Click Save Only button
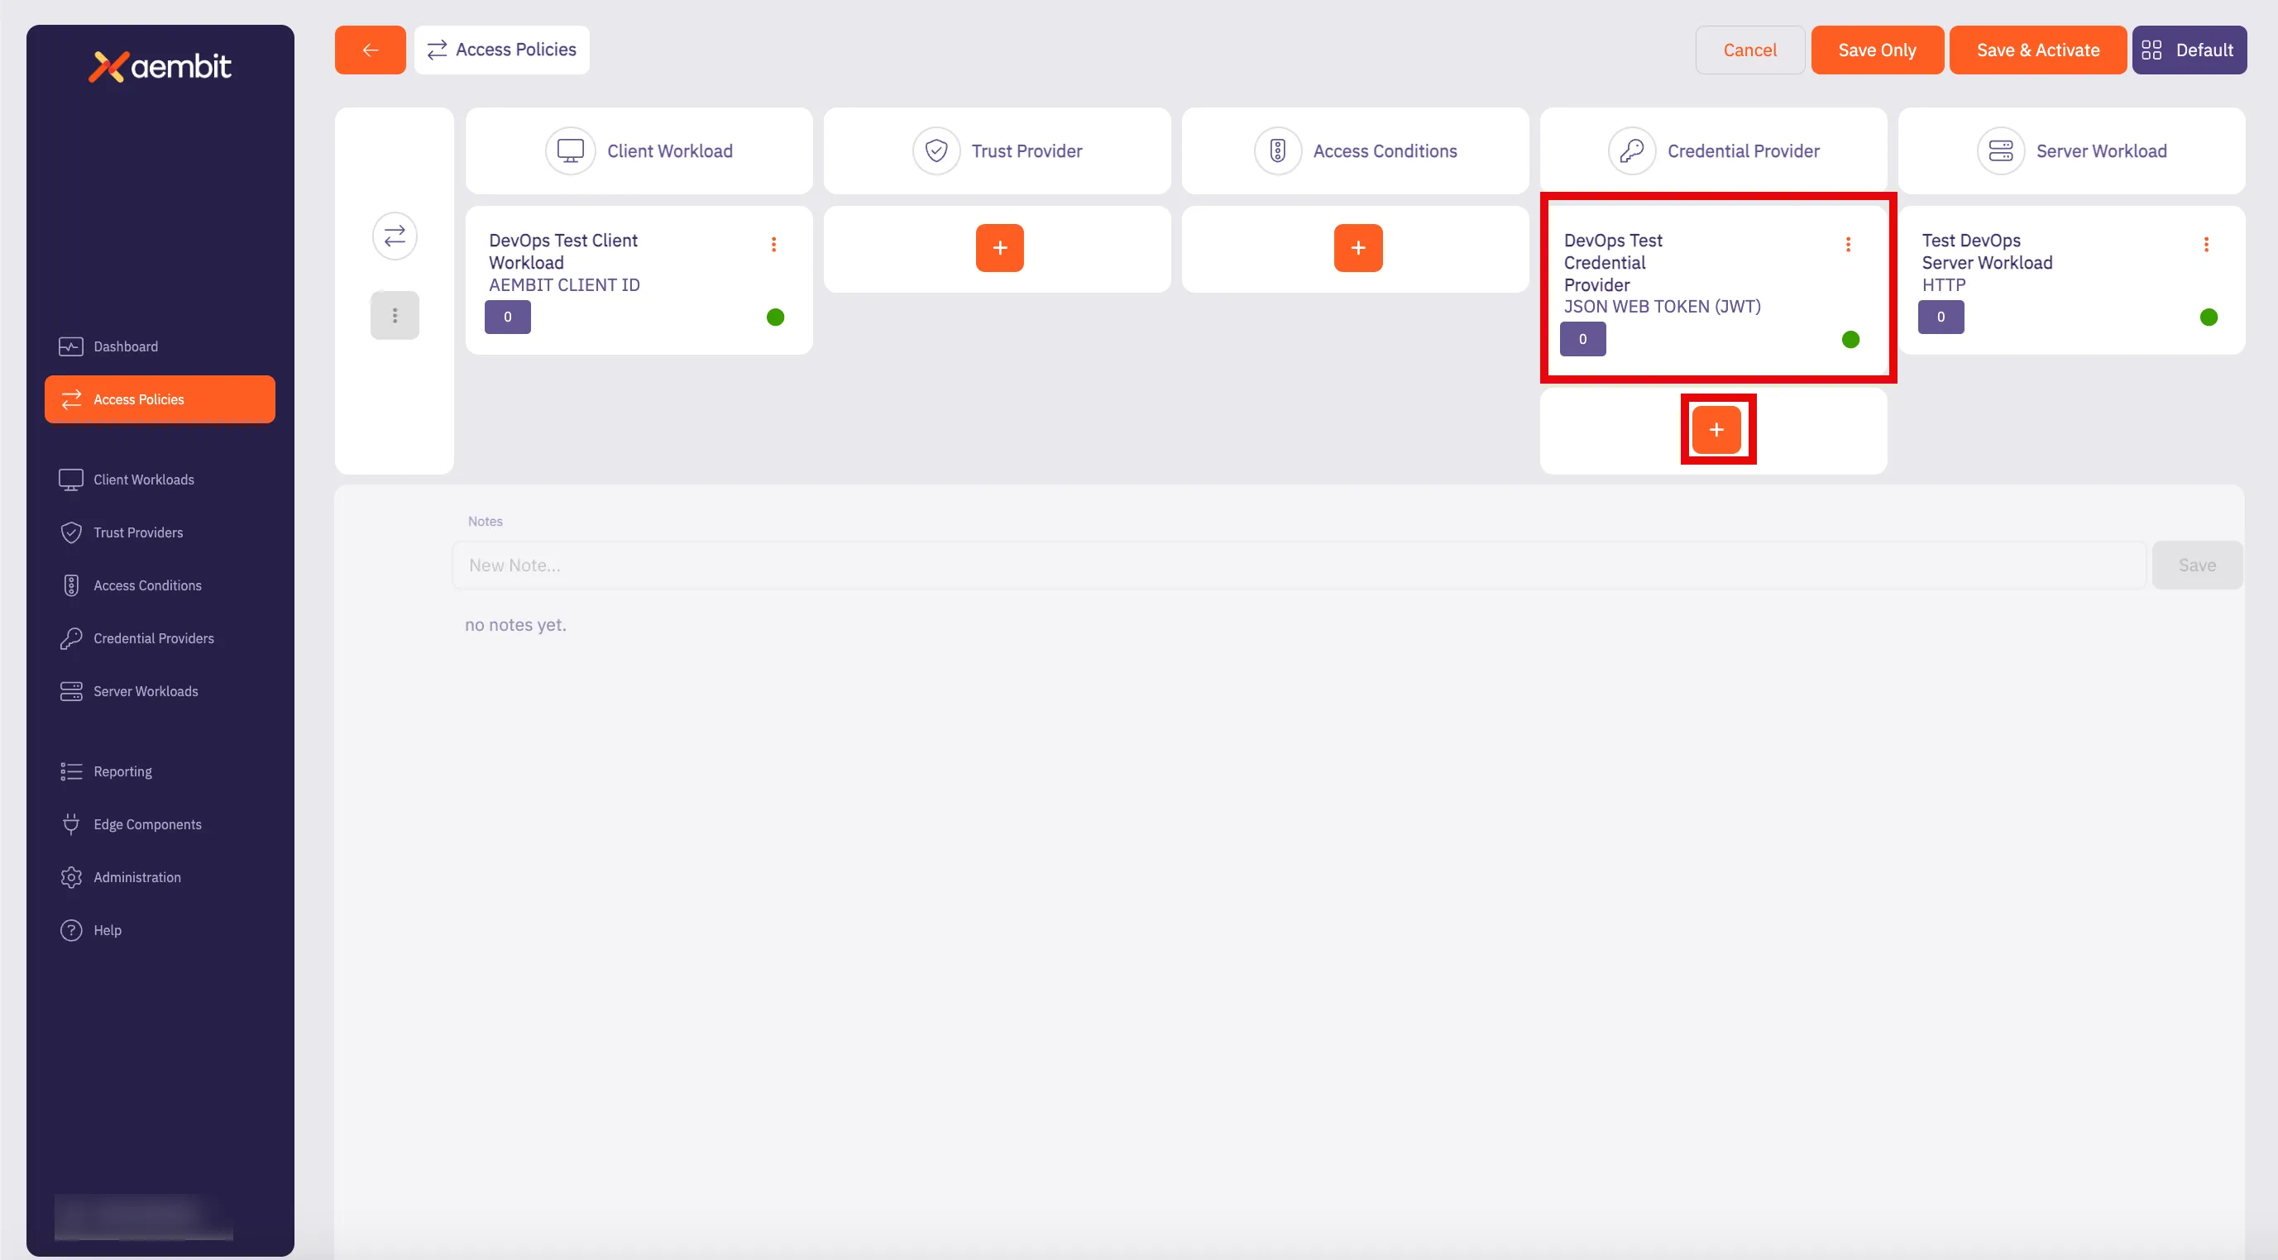This screenshot has width=2278, height=1260. [x=1877, y=50]
